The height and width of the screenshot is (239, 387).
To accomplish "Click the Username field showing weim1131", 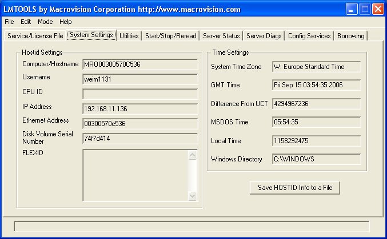I will point(140,79).
